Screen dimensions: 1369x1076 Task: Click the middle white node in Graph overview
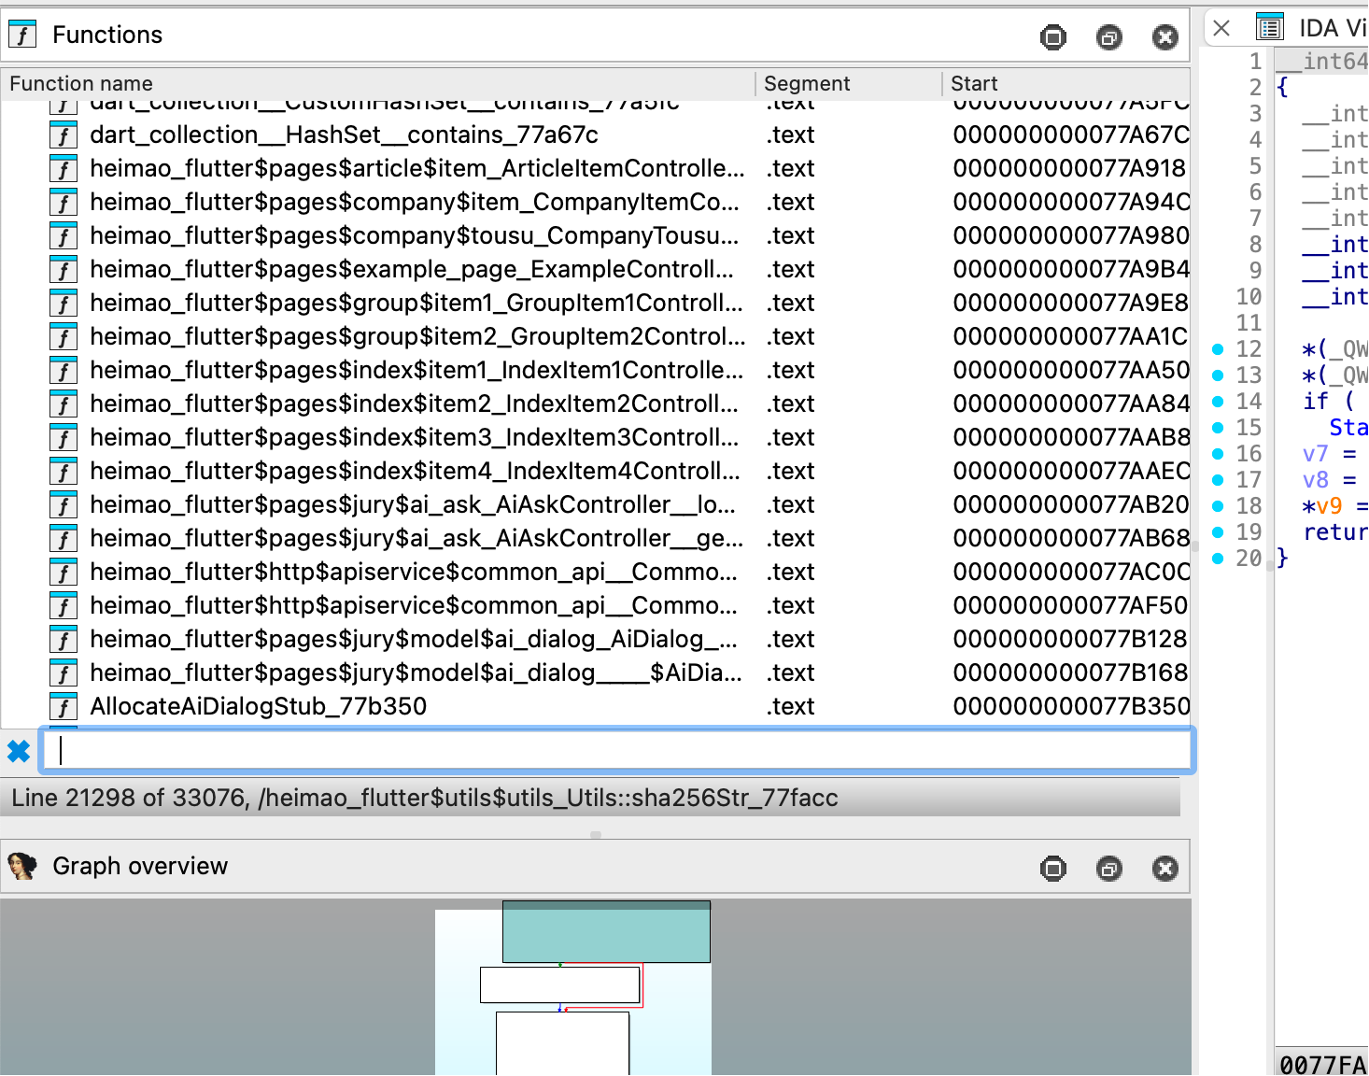[x=559, y=984]
